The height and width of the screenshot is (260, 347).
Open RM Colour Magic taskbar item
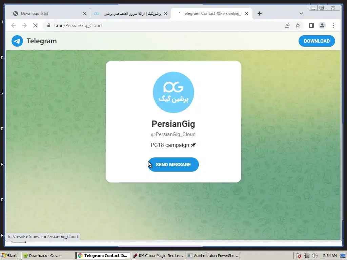coord(158,256)
